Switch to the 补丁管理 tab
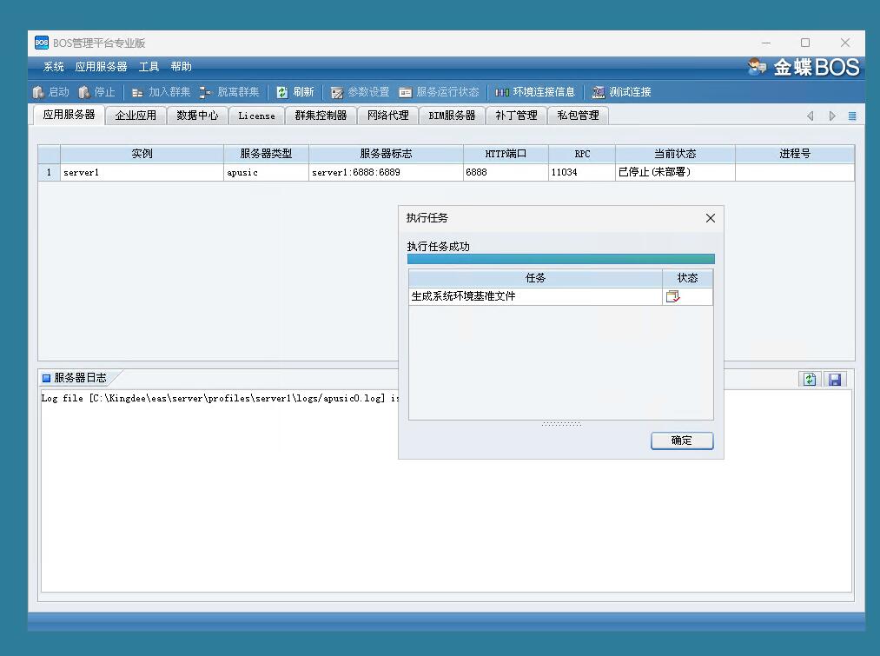The width and height of the screenshot is (880, 656). 516,116
